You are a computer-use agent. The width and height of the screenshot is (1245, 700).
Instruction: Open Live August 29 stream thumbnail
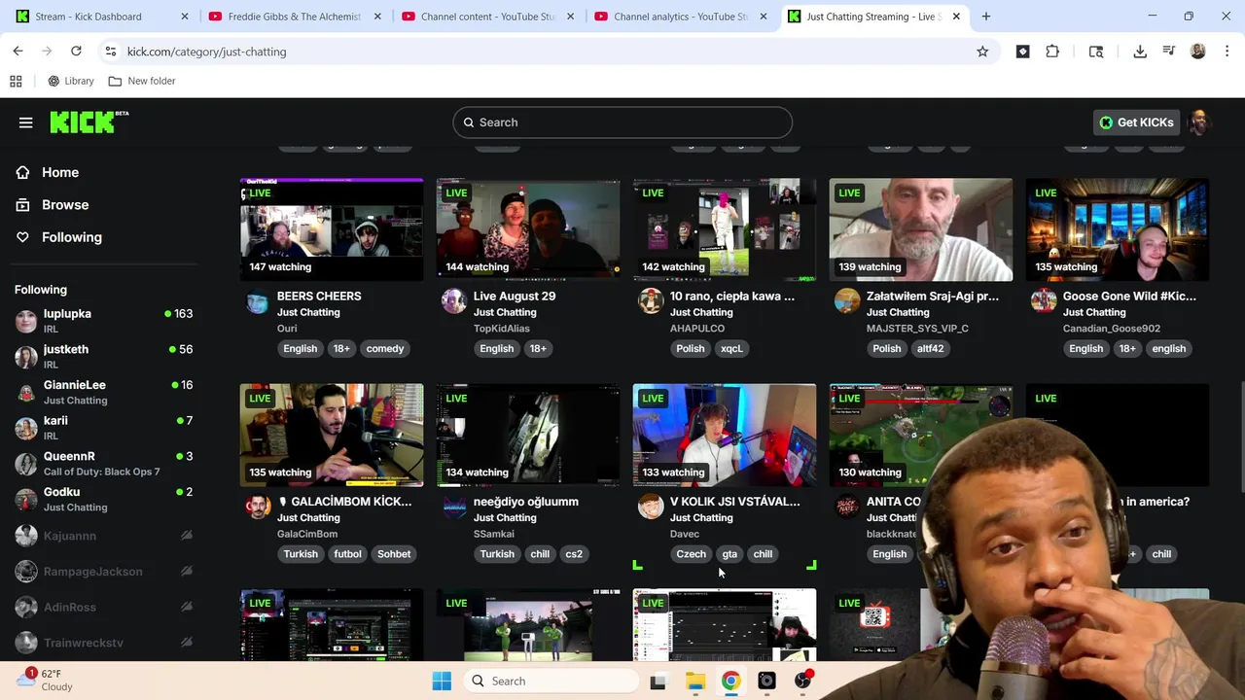tap(528, 229)
